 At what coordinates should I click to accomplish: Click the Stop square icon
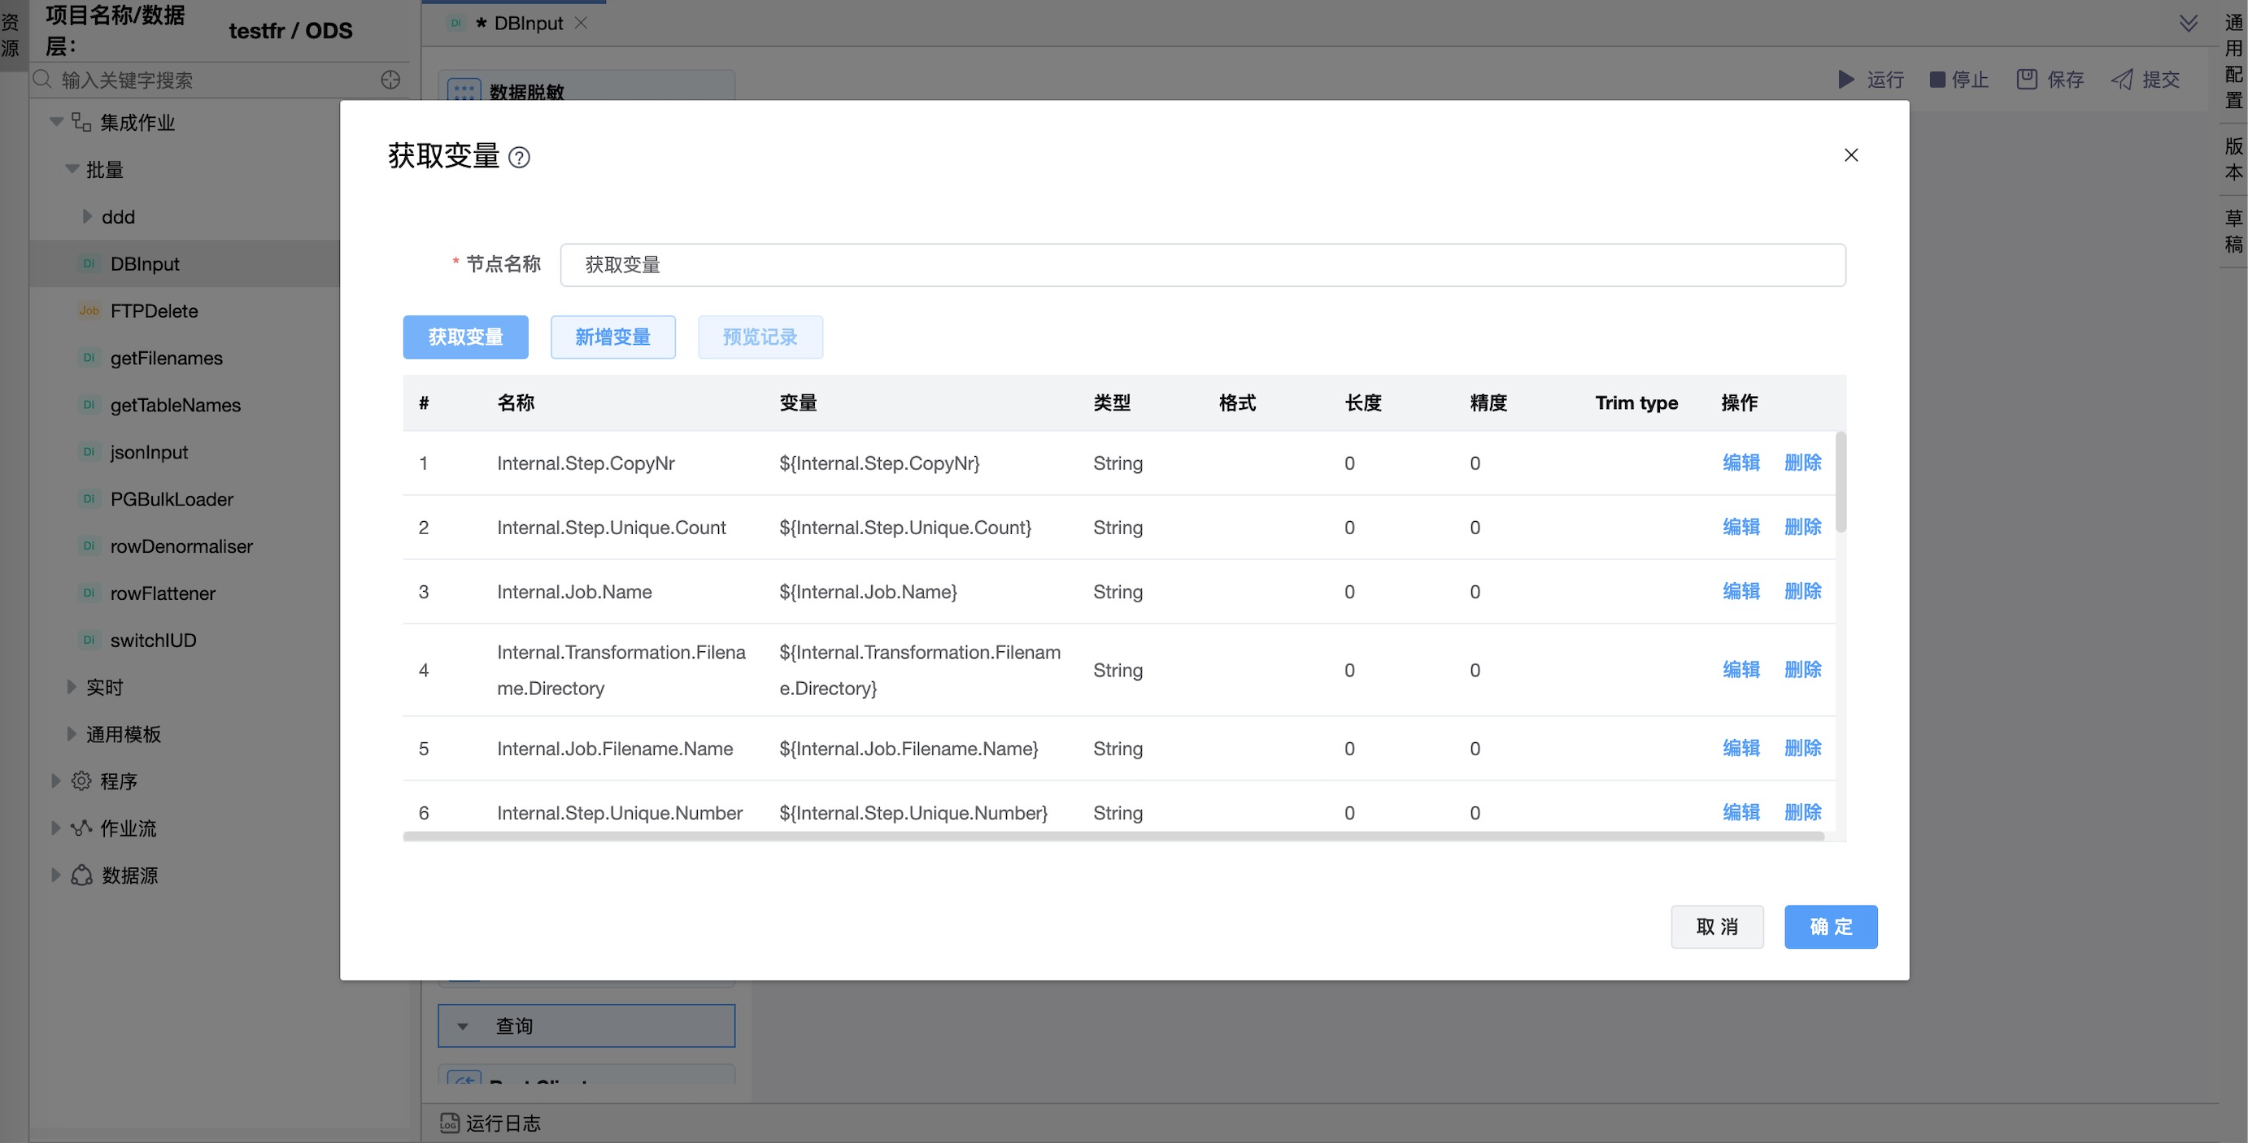[x=1937, y=80]
